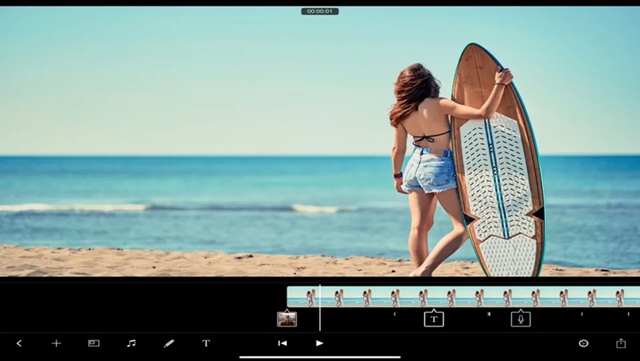Add new media with the plus icon

[56, 343]
